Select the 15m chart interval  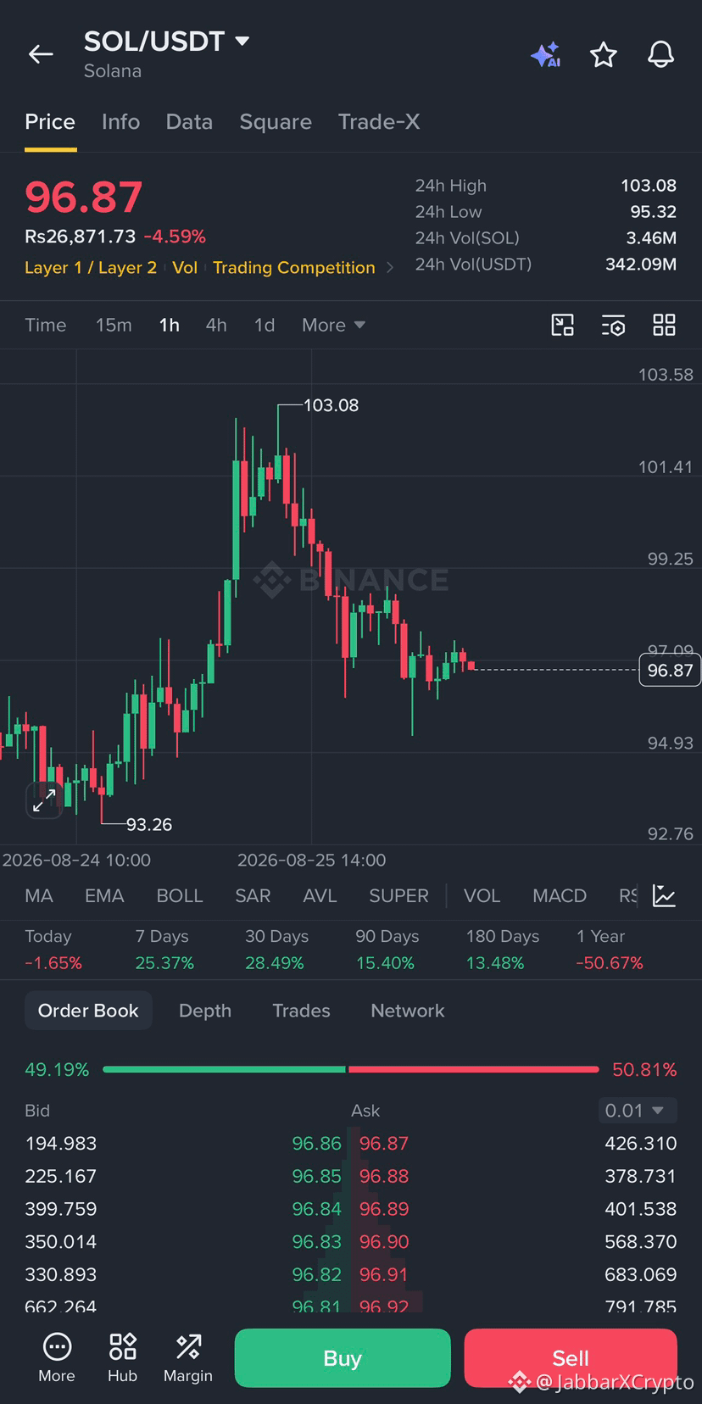tap(114, 325)
